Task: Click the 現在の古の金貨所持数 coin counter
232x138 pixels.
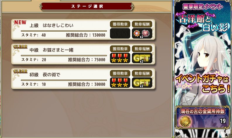Action: (202, 117)
